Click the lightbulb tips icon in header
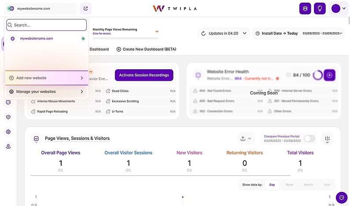Image resolution: width=350 pixels, height=206 pixels. click(x=320, y=8)
